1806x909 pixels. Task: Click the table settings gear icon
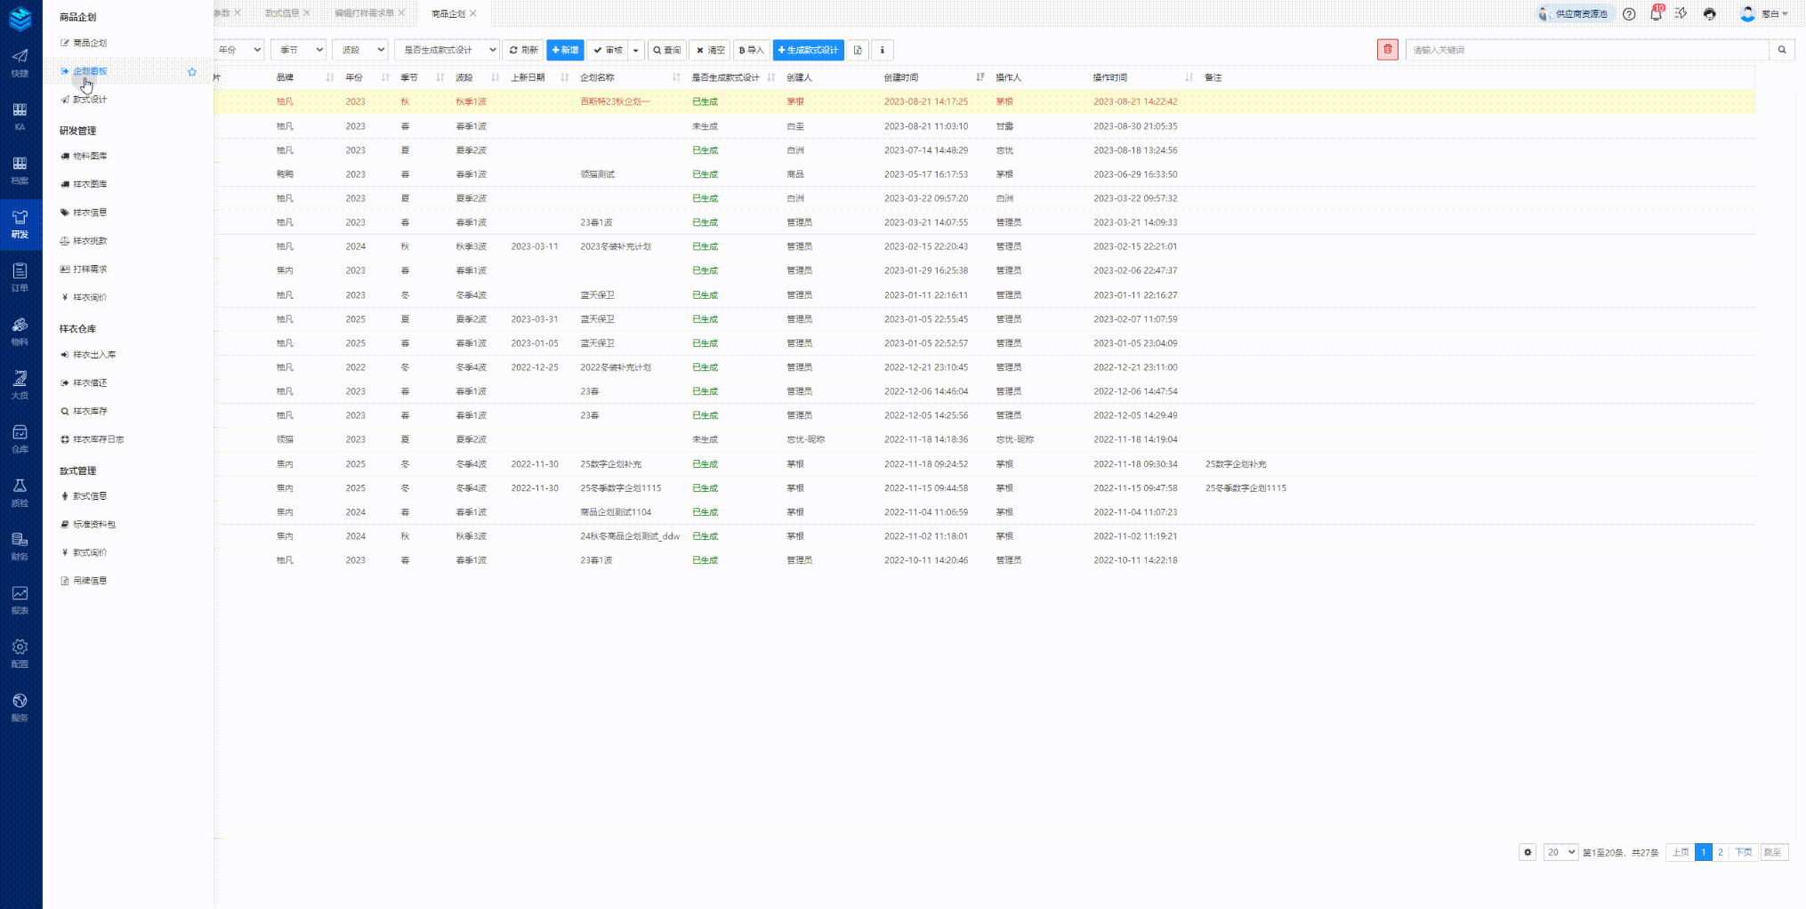(x=1528, y=852)
